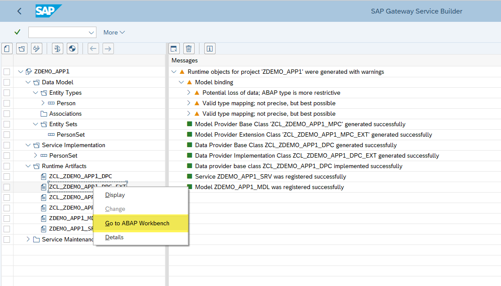501x286 pixels.
Task: Select Display from the context menu
Action: (115, 195)
